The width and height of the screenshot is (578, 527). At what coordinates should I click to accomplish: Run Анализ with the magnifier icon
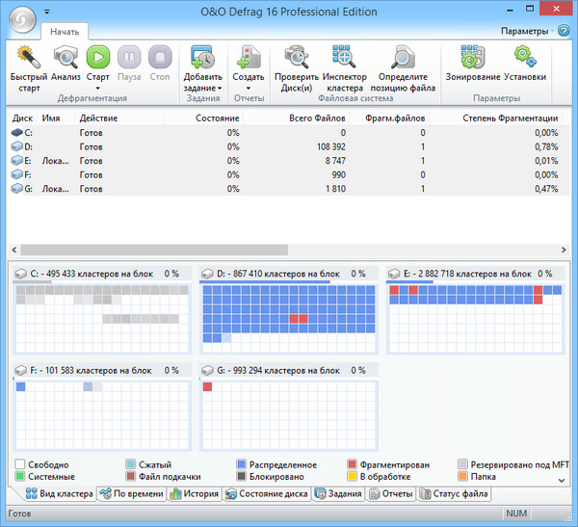pos(66,57)
